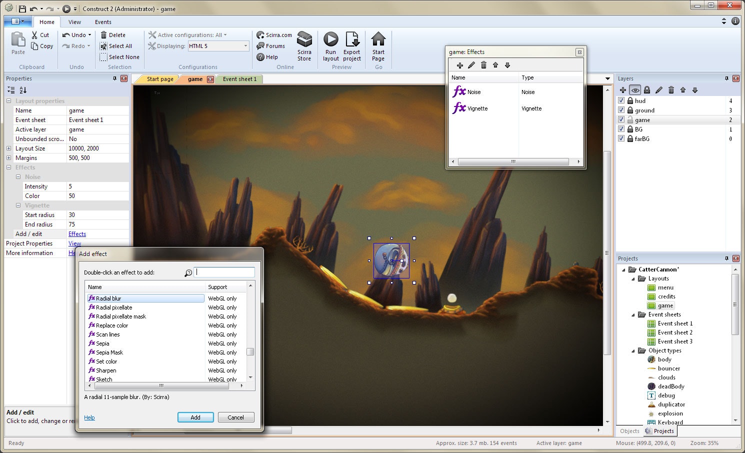The height and width of the screenshot is (453, 745).
Task: Collapse the Event sheets folder
Action: 633,314
